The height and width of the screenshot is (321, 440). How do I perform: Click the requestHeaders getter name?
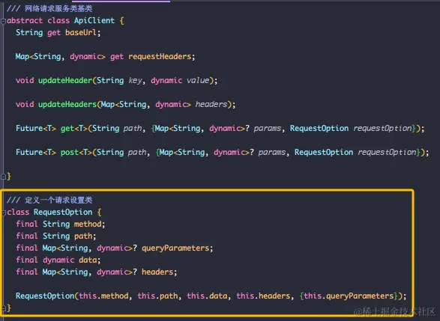pyautogui.click(x=160, y=57)
